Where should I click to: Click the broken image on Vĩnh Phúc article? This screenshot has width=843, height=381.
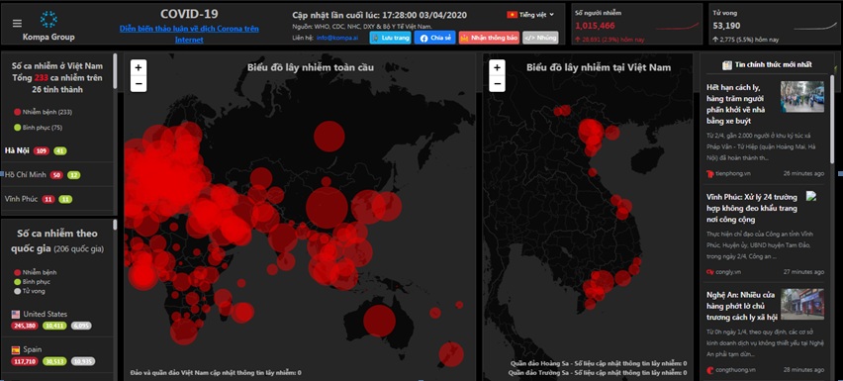click(811, 196)
